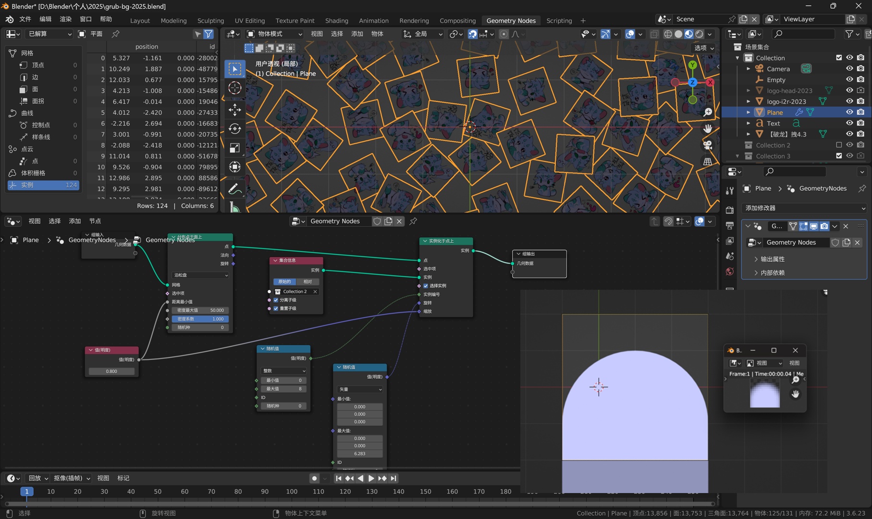Uncheck the 选择实例 checkbox
The width and height of the screenshot is (872, 519).
tap(426, 285)
